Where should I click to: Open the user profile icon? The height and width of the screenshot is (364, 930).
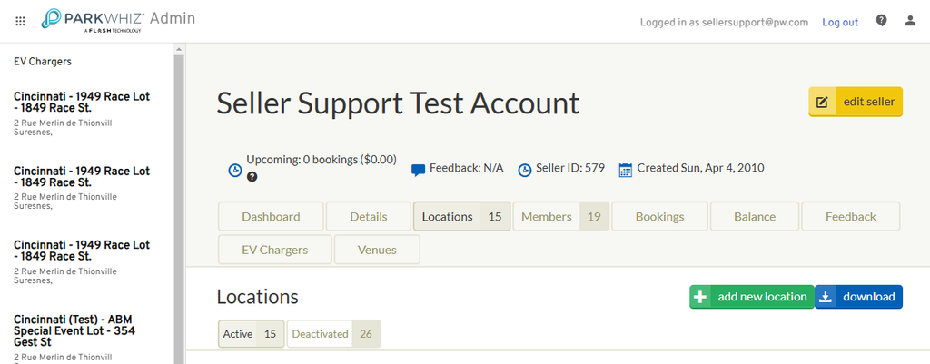pos(910,21)
